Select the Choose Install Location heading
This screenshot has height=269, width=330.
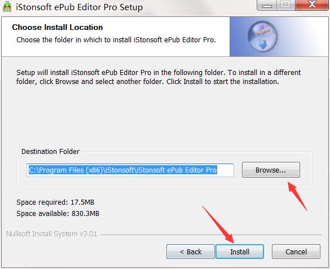click(58, 27)
